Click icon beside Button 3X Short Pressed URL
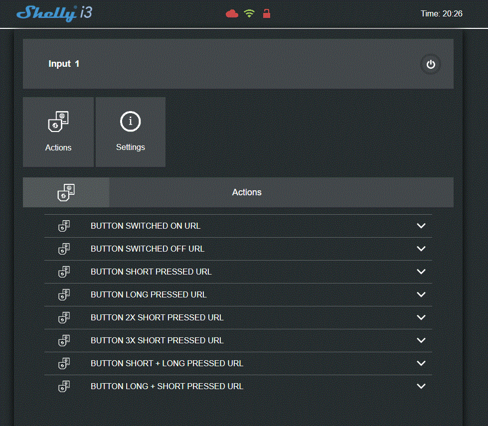The image size is (488, 426). [x=64, y=340]
